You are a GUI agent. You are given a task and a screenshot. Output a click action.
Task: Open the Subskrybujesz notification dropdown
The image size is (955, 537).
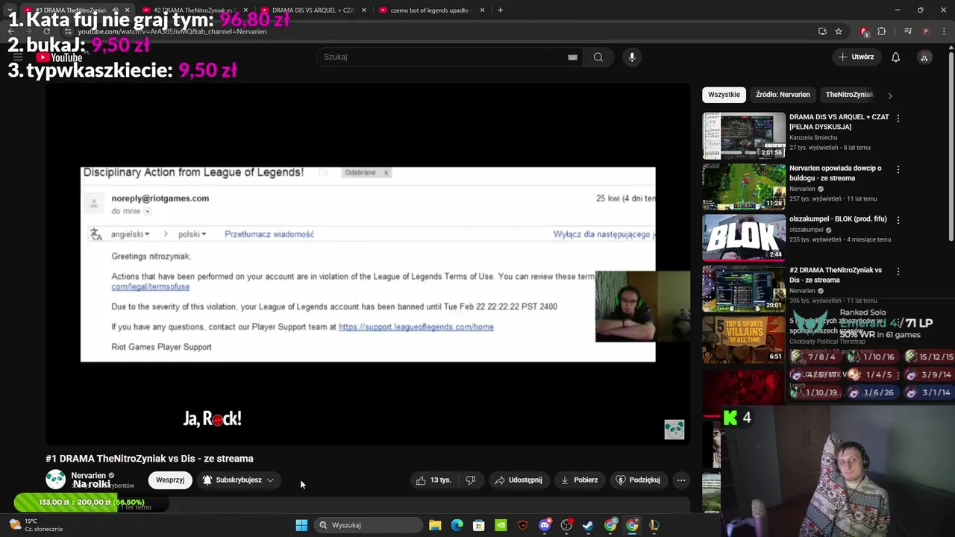point(239,480)
